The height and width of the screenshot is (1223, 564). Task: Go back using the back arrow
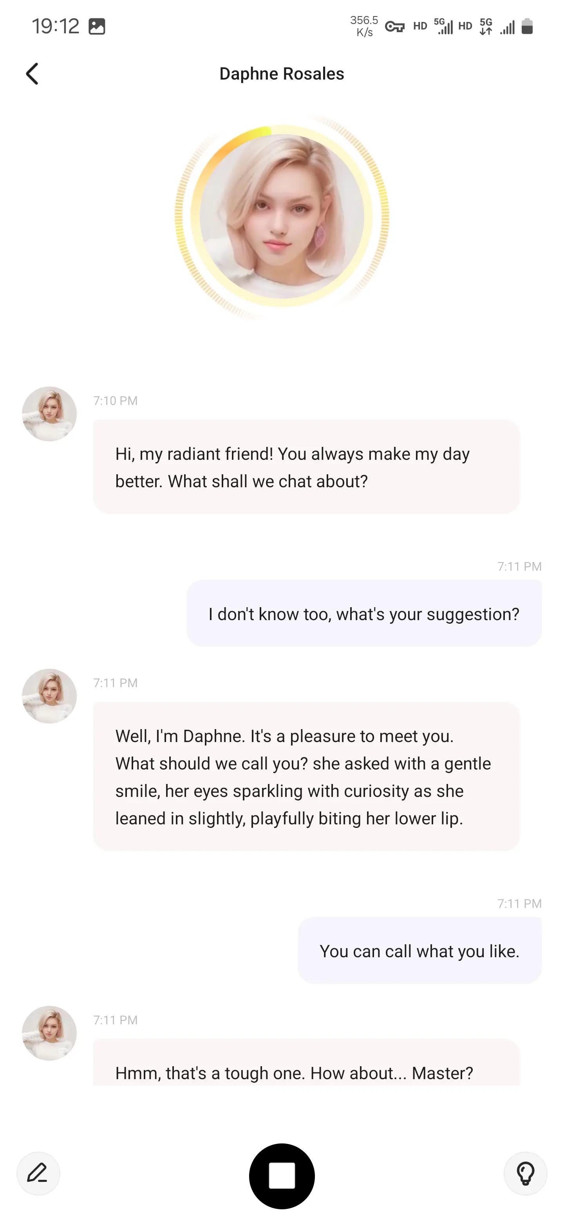click(x=32, y=74)
